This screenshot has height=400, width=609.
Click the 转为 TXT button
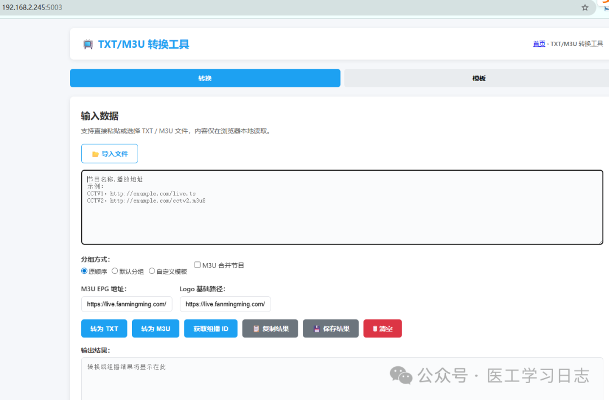tap(104, 328)
